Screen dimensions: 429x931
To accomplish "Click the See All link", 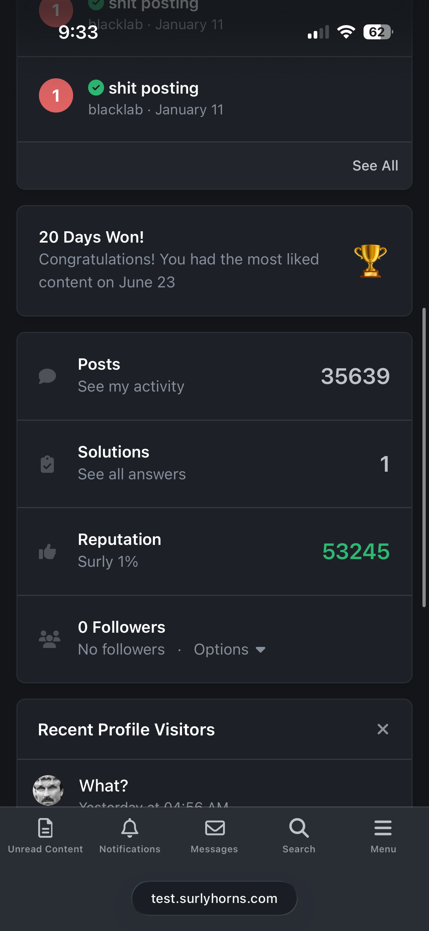I will (375, 166).
